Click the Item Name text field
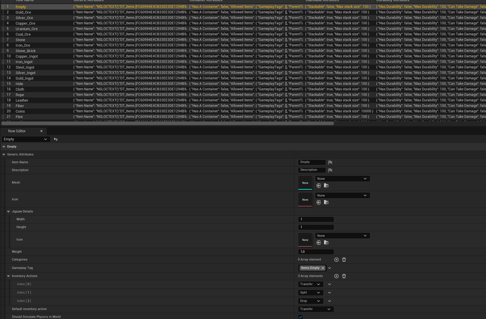 (x=312, y=162)
